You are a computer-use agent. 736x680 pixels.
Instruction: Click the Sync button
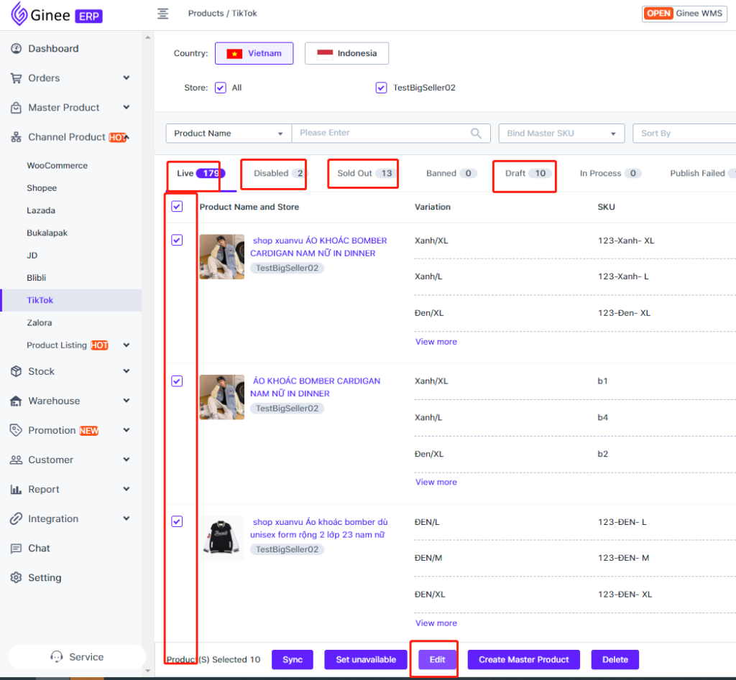coord(293,660)
